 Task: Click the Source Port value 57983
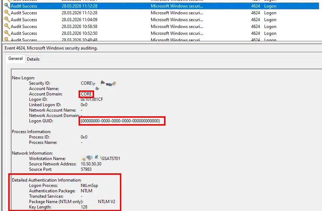86,169
